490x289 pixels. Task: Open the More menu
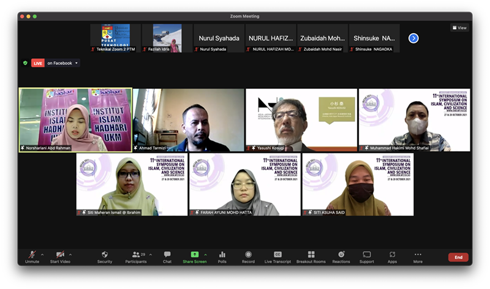(x=418, y=257)
